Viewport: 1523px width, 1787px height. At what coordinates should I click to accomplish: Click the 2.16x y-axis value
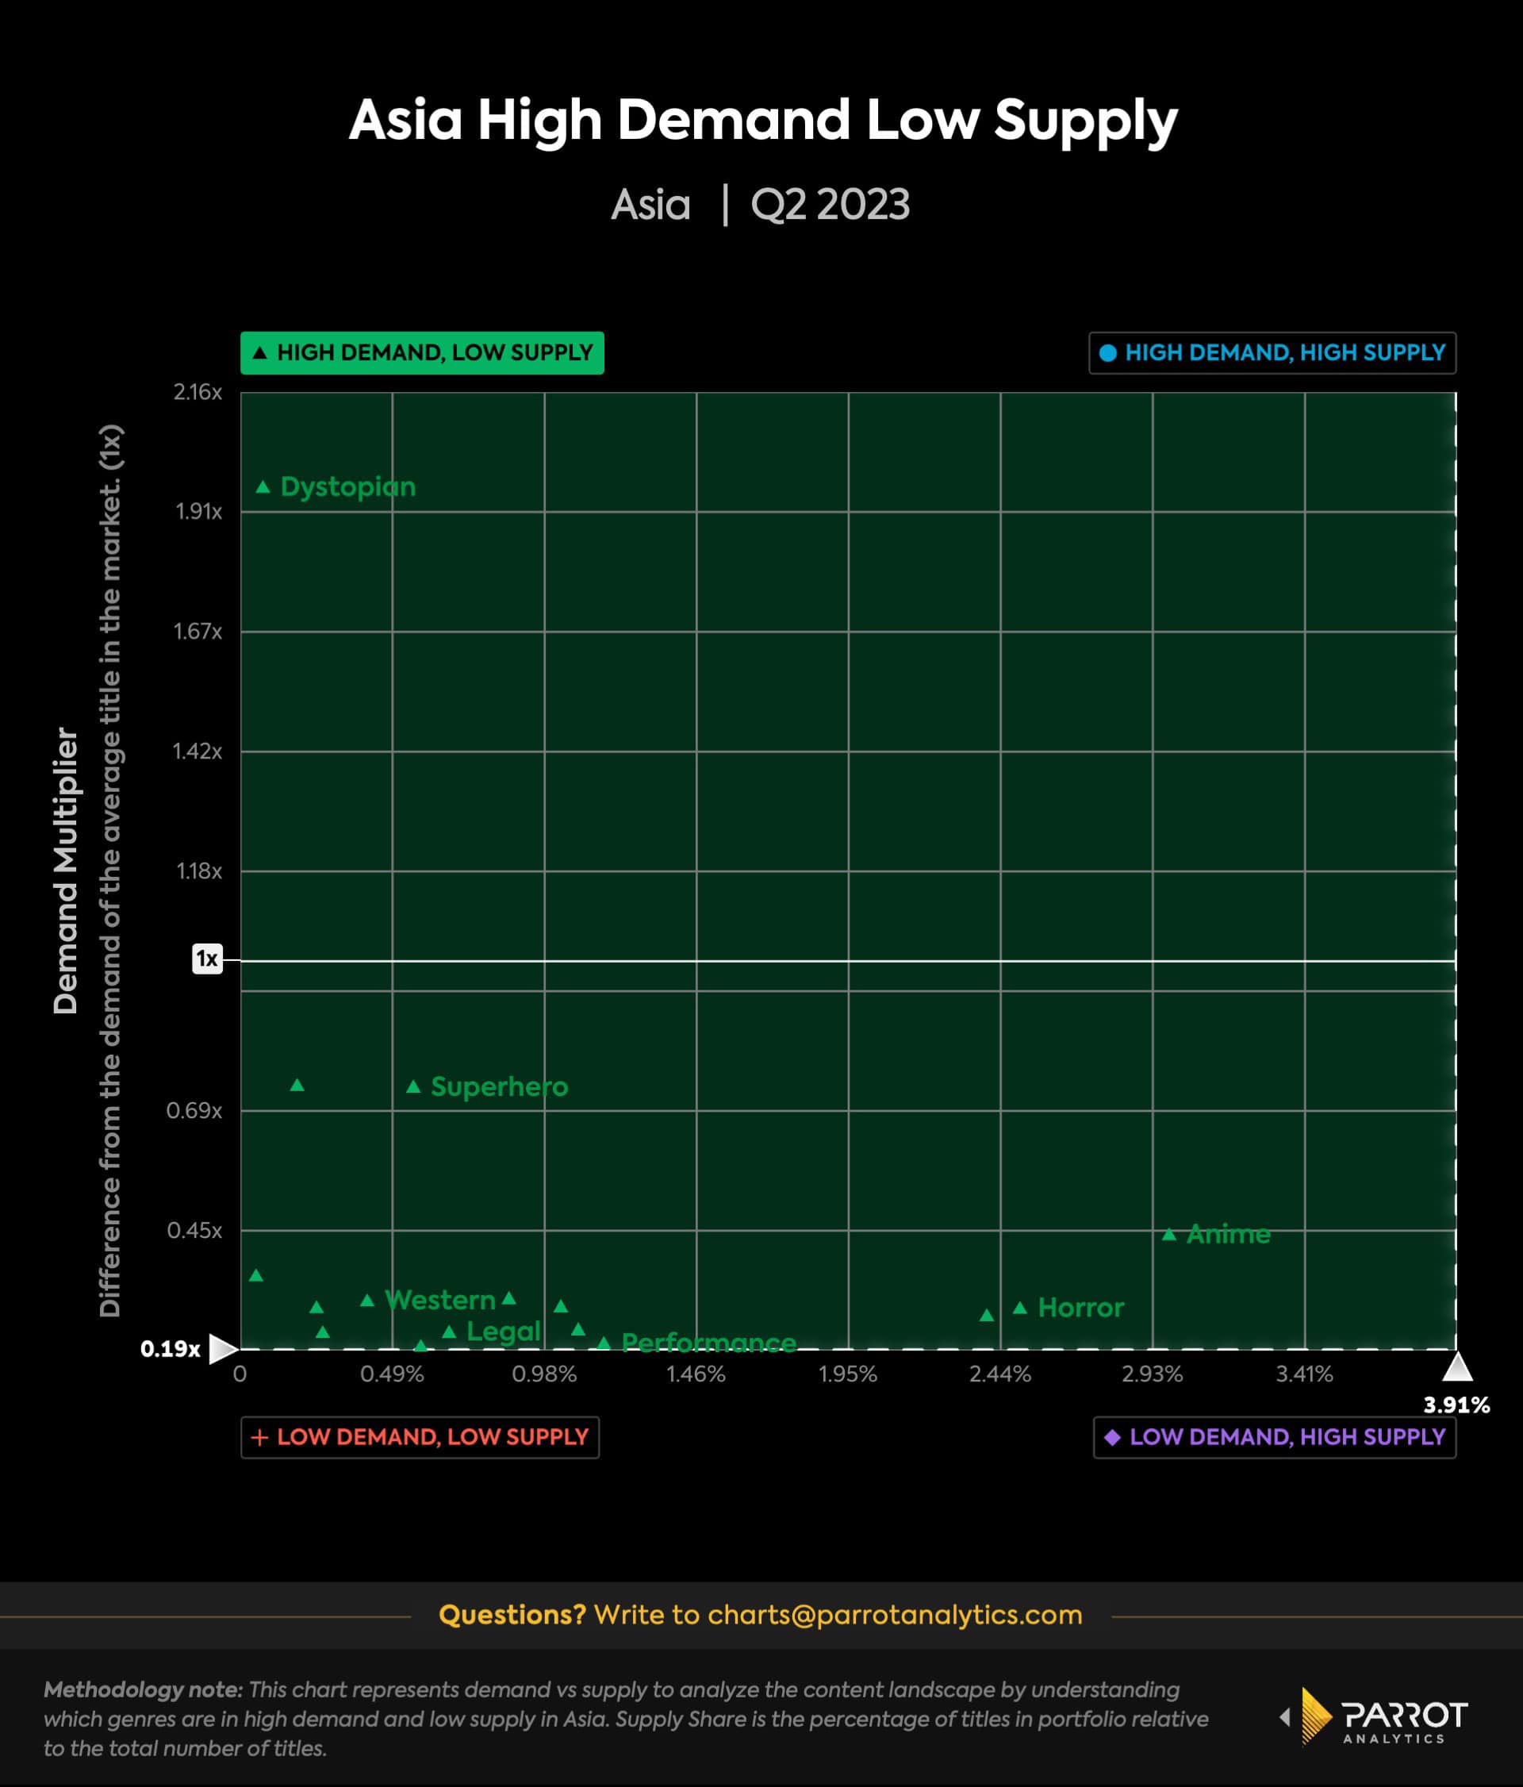point(198,393)
